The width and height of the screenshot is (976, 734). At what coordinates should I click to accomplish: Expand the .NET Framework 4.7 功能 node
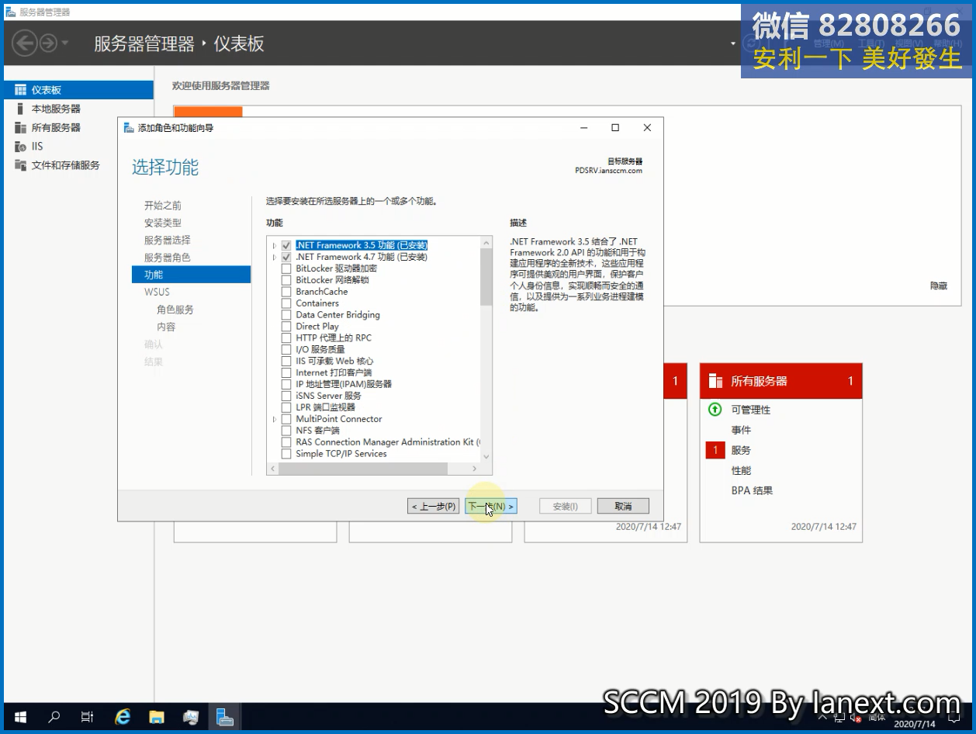(274, 257)
